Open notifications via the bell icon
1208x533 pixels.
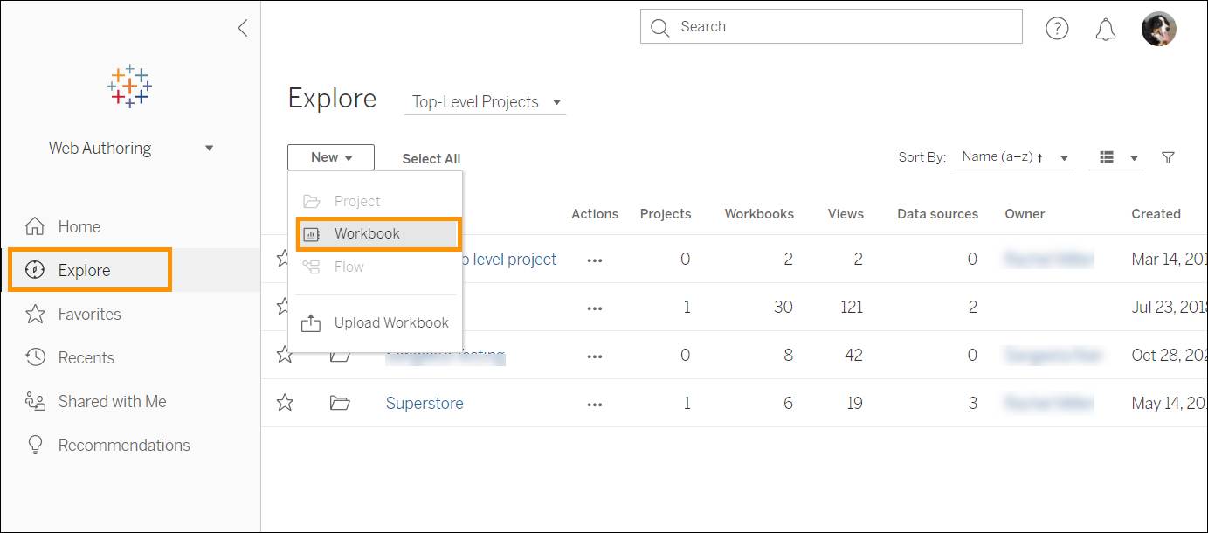click(1104, 28)
